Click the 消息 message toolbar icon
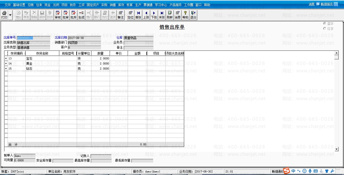 coord(178,15)
